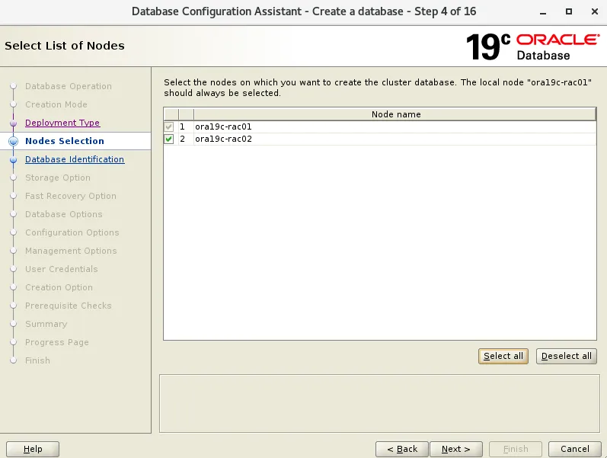This screenshot has height=458, width=607.
Task: Cancel the database creation wizard
Action: 575,449
